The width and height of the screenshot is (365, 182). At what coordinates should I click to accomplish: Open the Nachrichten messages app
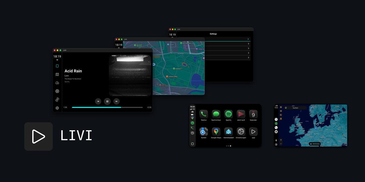point(216,114)
